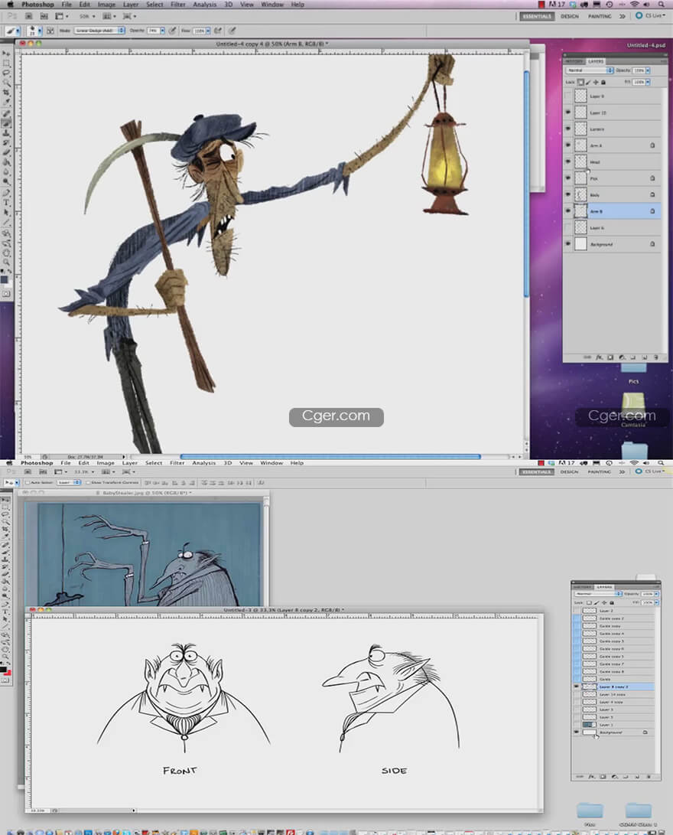
Task: Open CS Live above the Lantern layers panel
Action: (x=651, y=16)
